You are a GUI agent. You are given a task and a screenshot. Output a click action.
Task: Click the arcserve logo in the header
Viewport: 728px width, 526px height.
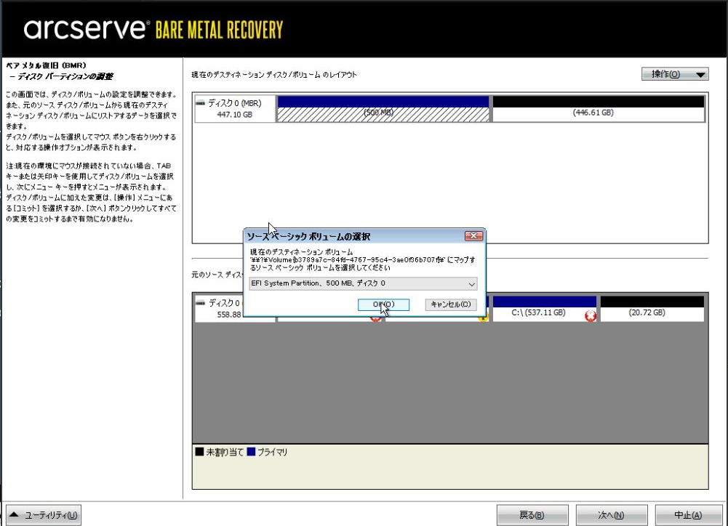coord(87,29)
